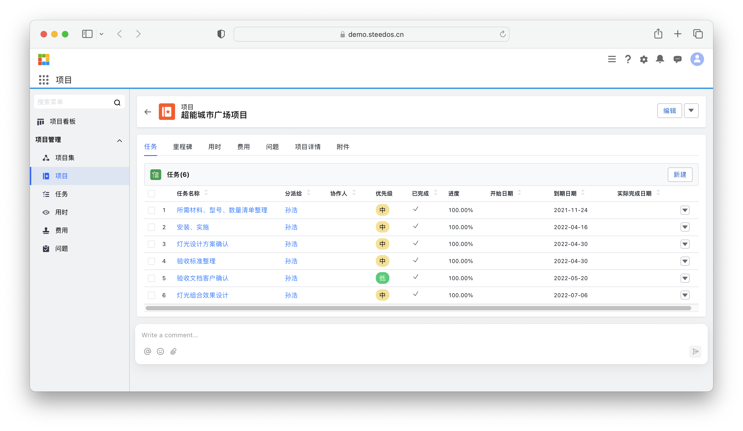Image resolution: width=743 pixels, height=431 pixels.
Task: Reload the page in address bar
Action: 503,34
